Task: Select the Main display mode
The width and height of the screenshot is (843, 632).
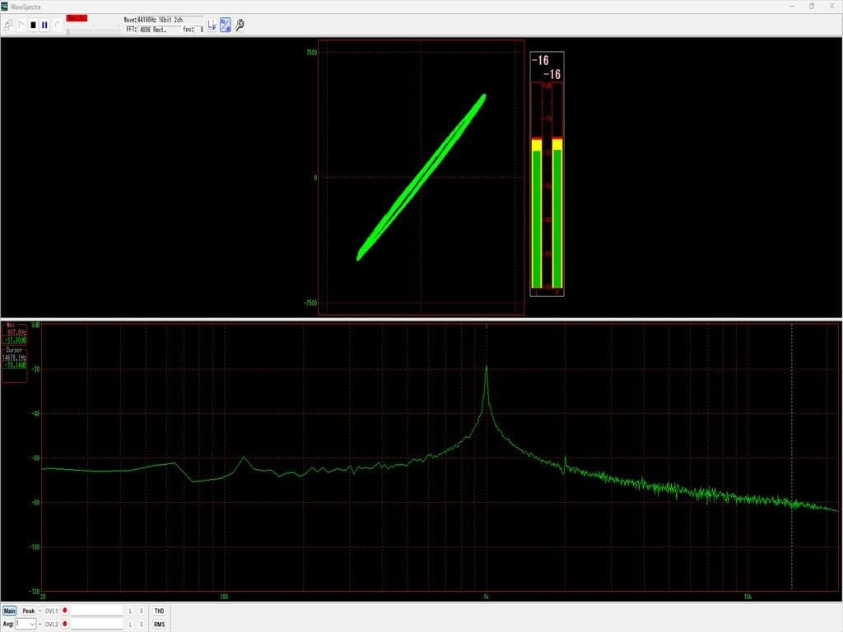Action: click(x=9, y=611)
